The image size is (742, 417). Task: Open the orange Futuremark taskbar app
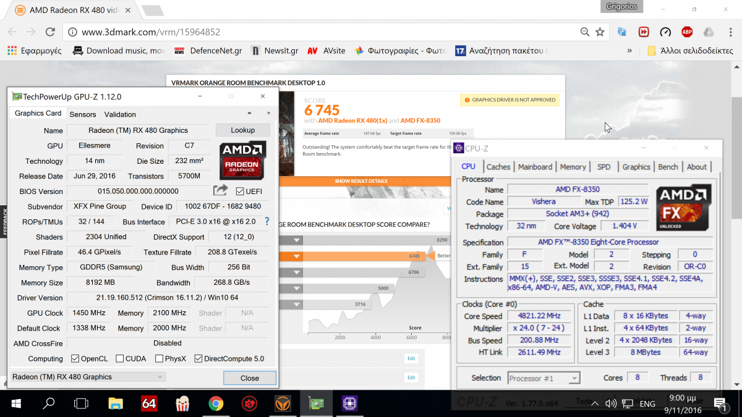click(x=283, y=403)
